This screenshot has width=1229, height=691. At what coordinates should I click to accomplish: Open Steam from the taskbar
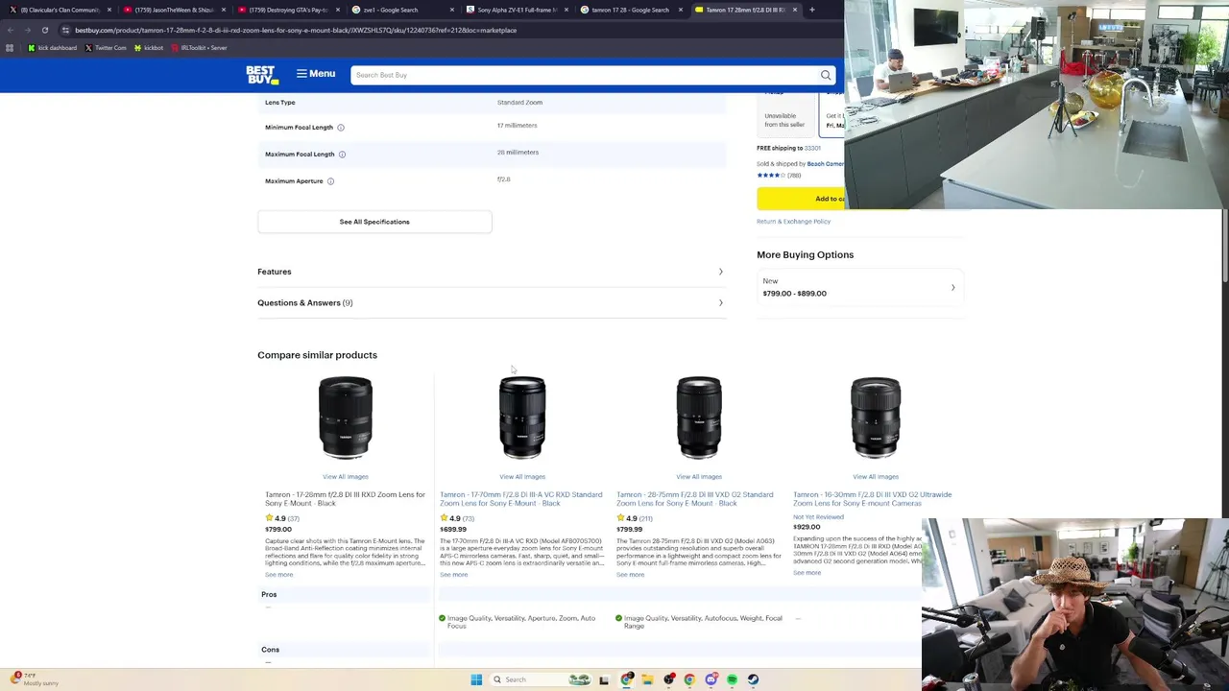point(753,679)
